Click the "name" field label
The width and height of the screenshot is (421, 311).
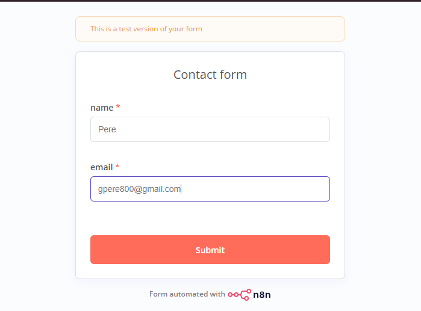(x=102, y=108)
